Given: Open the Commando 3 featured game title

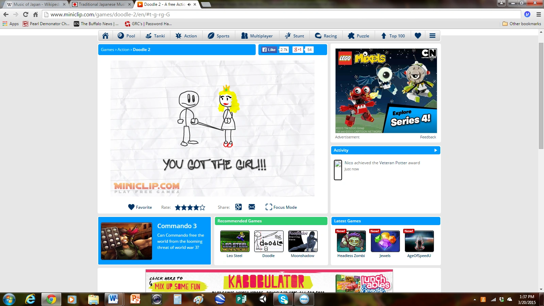Looking at the screenshot, I should [x=177, y=226].
